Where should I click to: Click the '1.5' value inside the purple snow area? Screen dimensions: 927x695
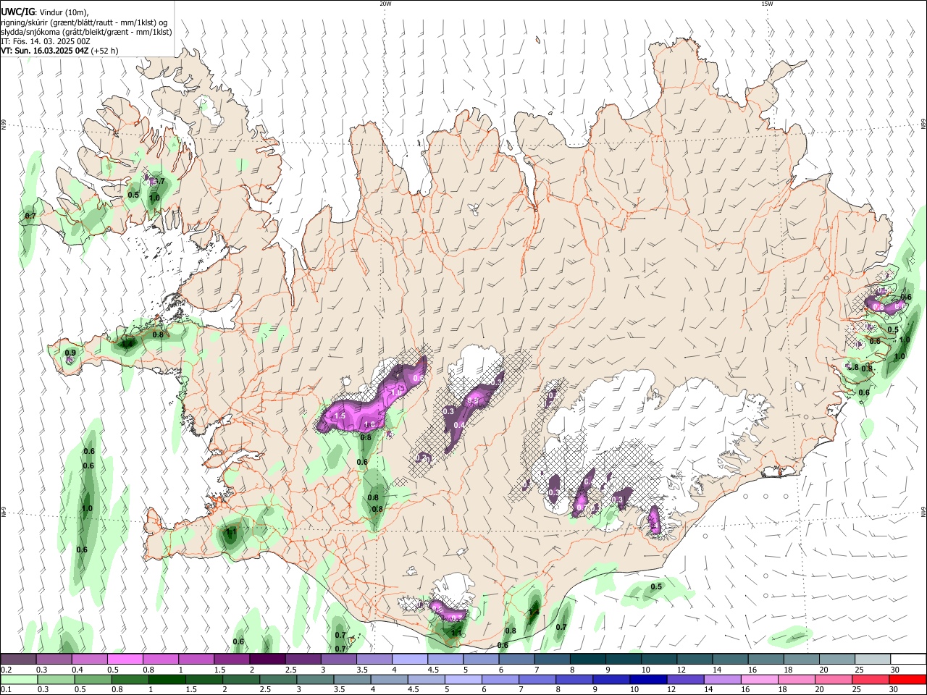tap(340, 416)
